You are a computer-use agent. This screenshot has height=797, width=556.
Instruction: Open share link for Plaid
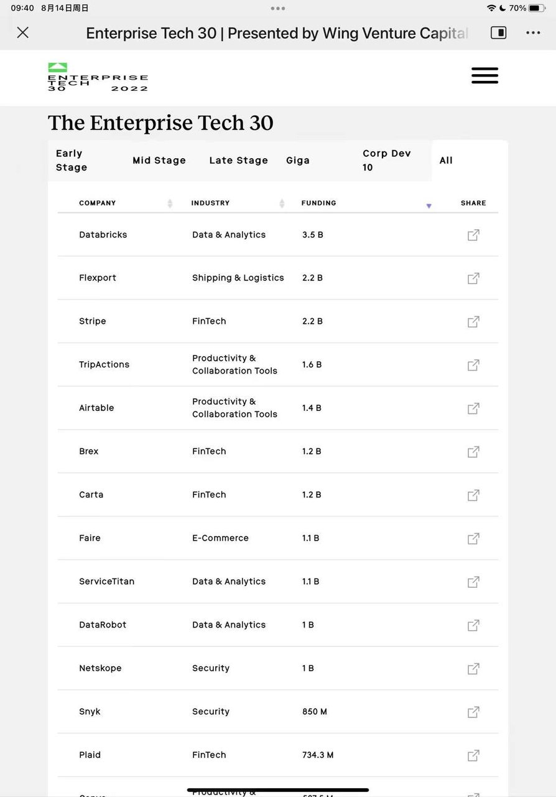(x=473, y=755)
